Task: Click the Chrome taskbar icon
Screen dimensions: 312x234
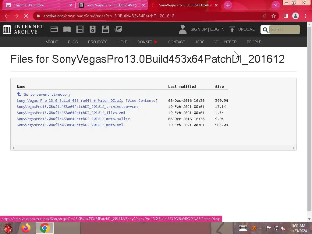Action: tap(45, 228)
